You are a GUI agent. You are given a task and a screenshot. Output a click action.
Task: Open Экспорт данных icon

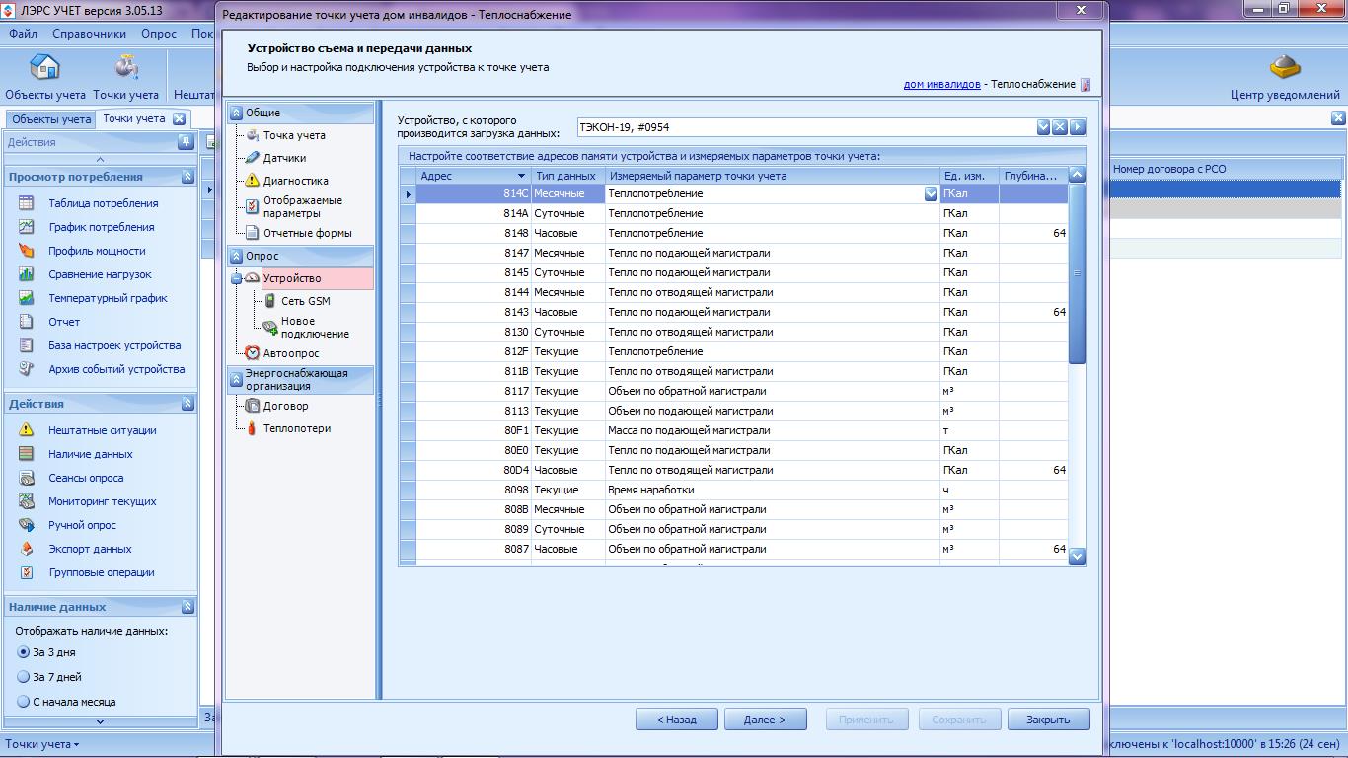pyautogui.click(x=28, y=549)
